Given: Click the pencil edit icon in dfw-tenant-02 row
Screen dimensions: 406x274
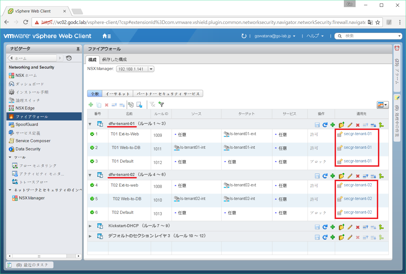Looking at the screenshot, I should (350, 176).
